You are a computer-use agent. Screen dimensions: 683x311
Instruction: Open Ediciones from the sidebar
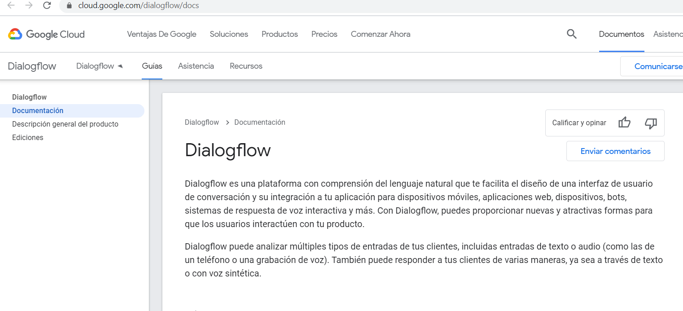coord(27,137)
